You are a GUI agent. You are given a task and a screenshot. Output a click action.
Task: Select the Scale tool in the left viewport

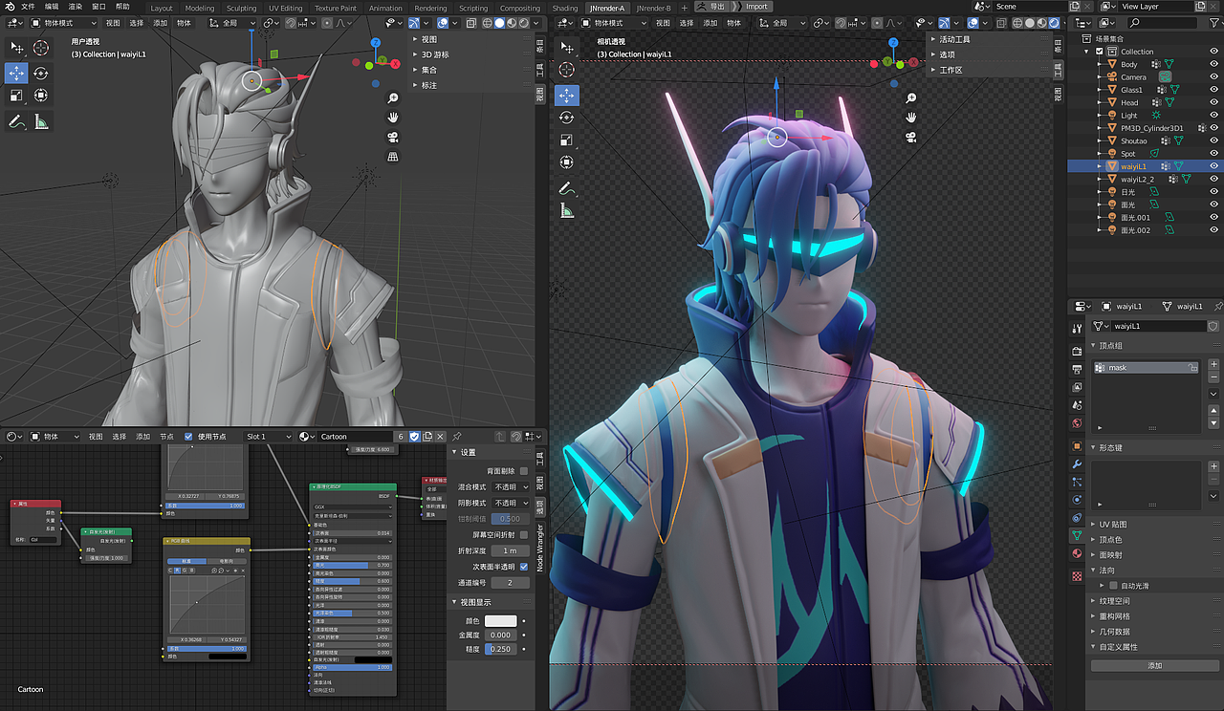pos(17,96)
